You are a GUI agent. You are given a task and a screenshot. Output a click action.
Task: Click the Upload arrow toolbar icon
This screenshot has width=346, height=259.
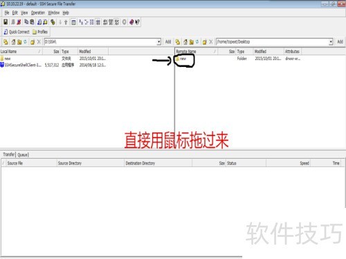point(66,22)
